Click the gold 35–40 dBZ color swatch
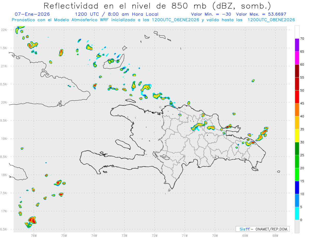The height and width of the screenshot is (239, 309). click(x=297, y=123)
